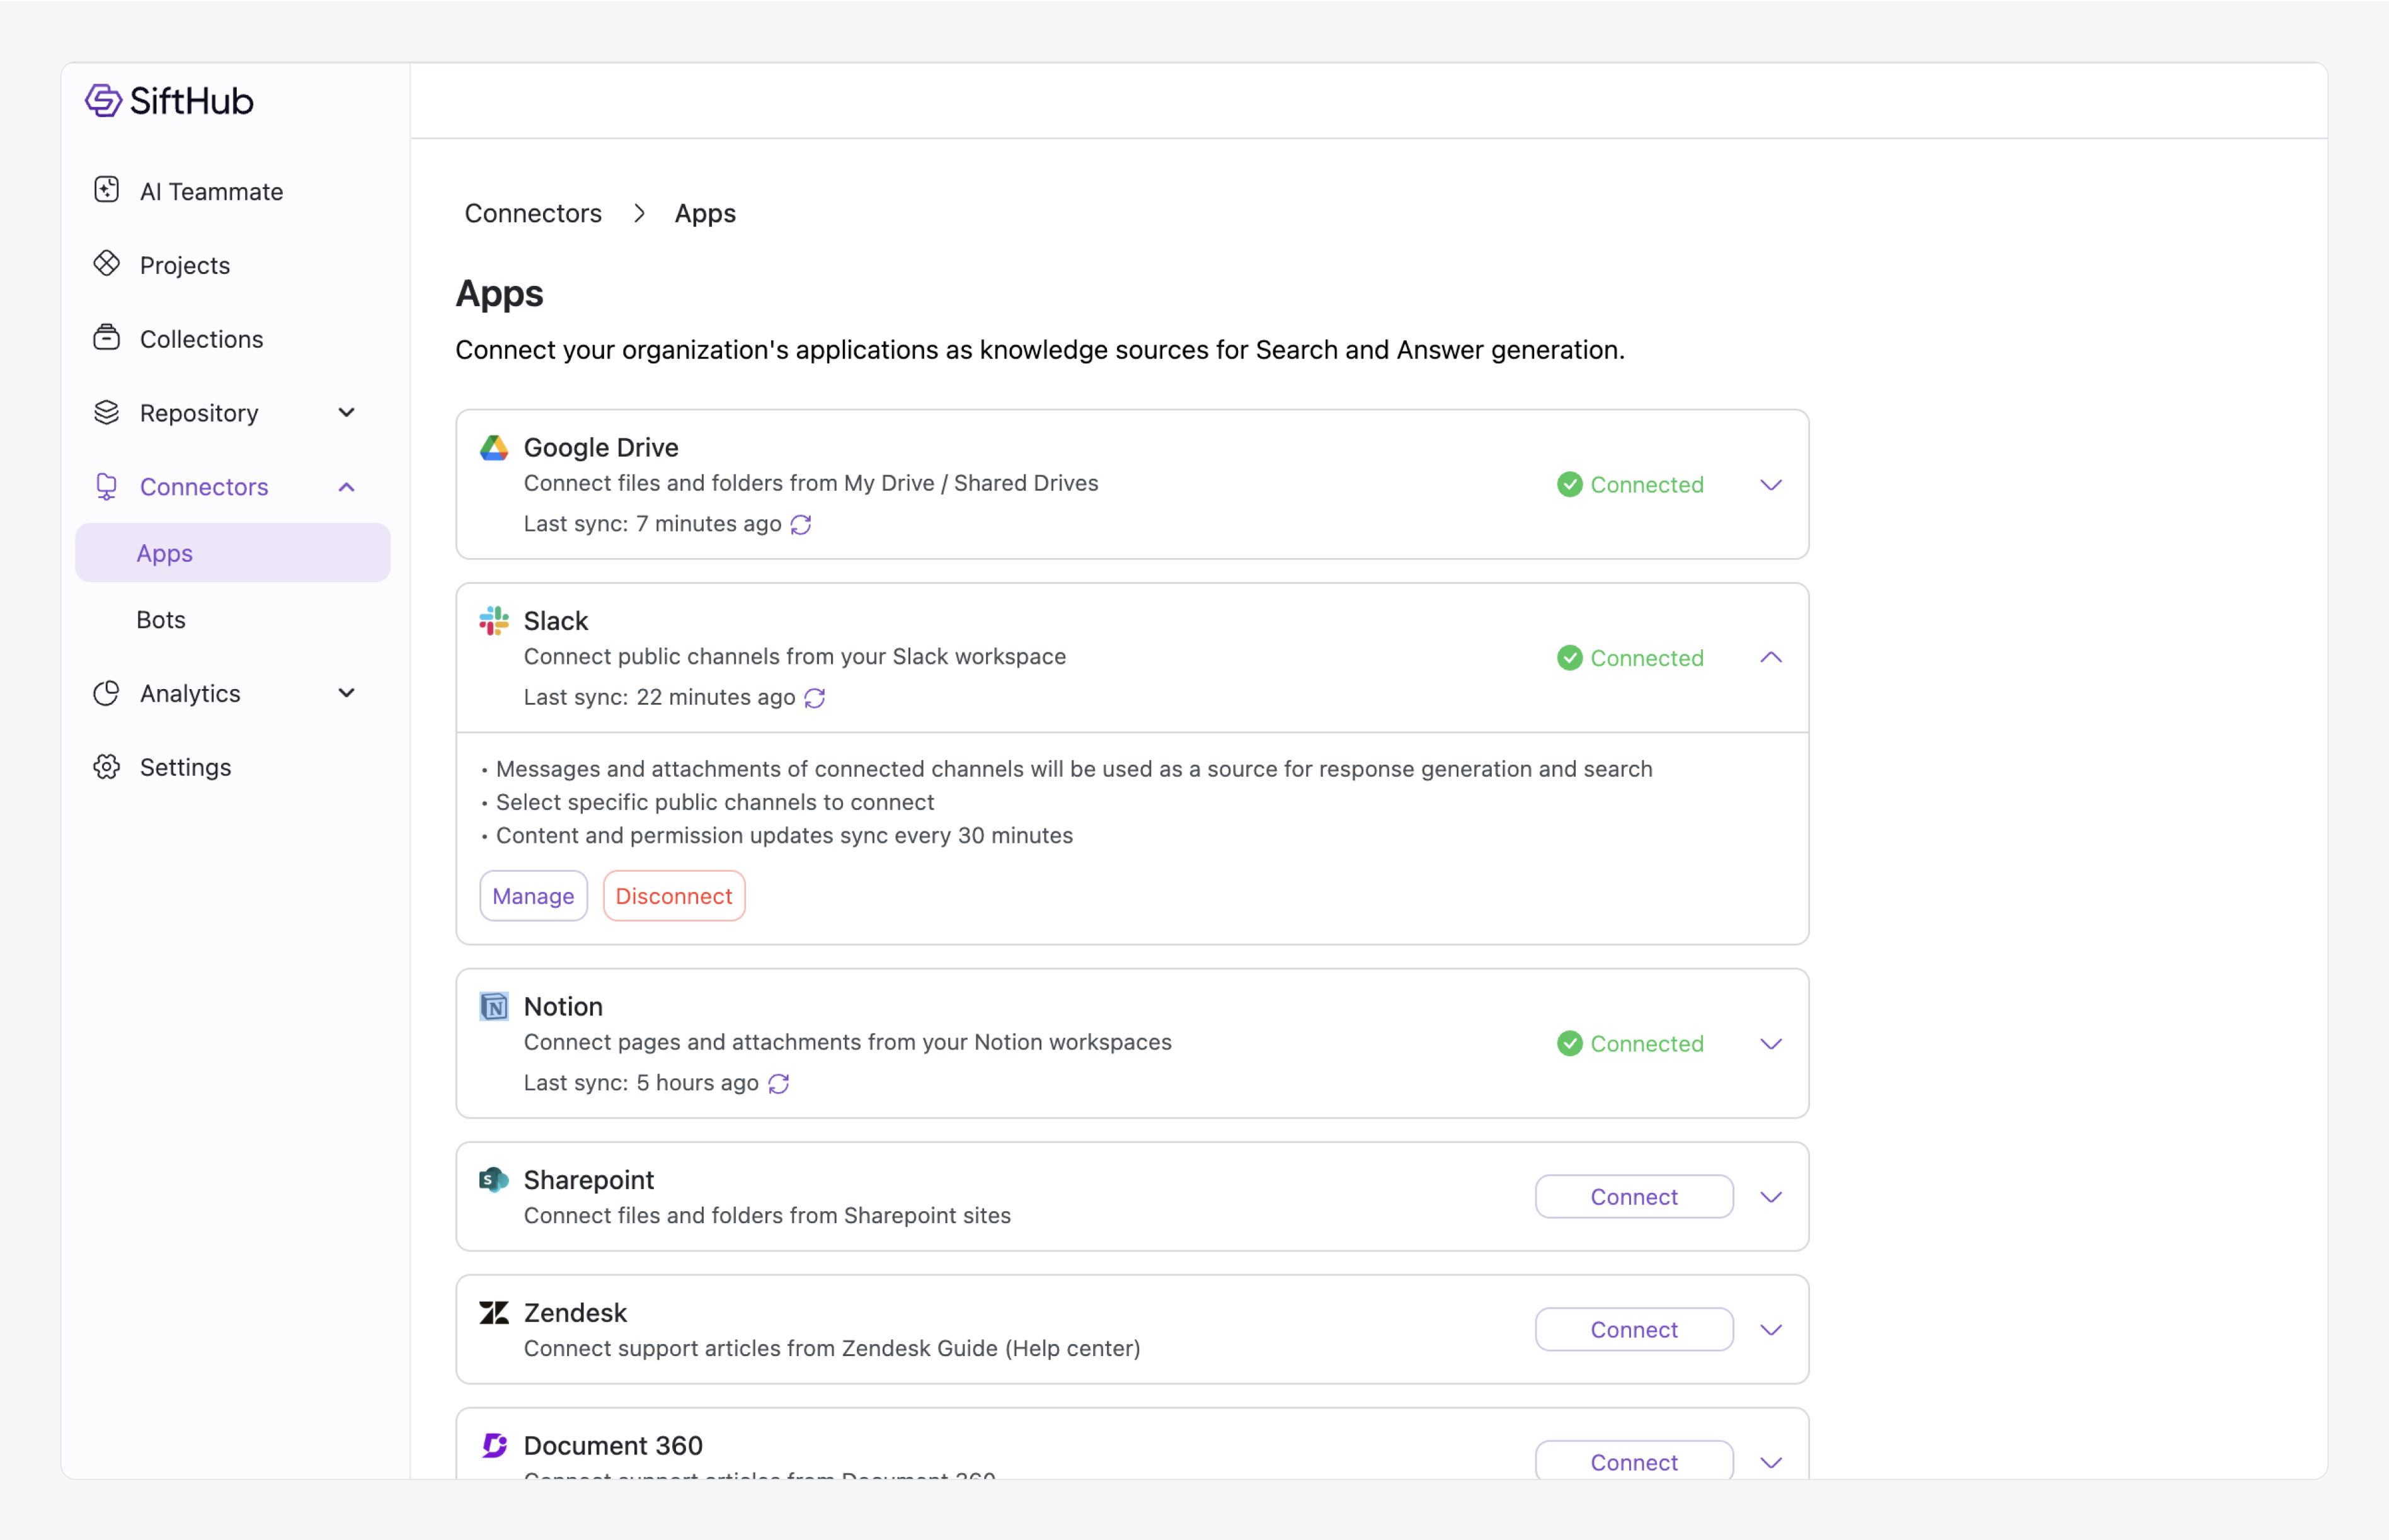Viewport: 2389px width, 1540px height.
Task: Expand the Analytics sidebar section
Action: [346, 693]
